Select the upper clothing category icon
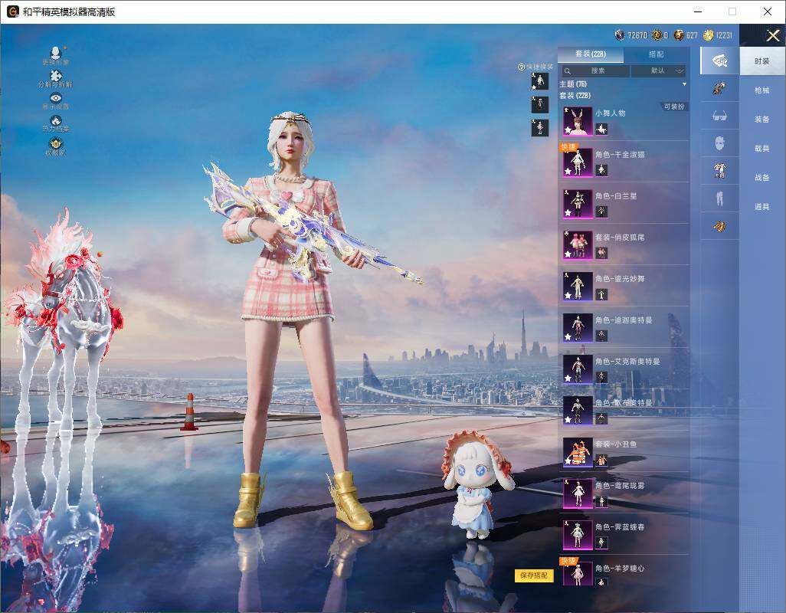The image size is (786, 613). (x=719, y=171)
